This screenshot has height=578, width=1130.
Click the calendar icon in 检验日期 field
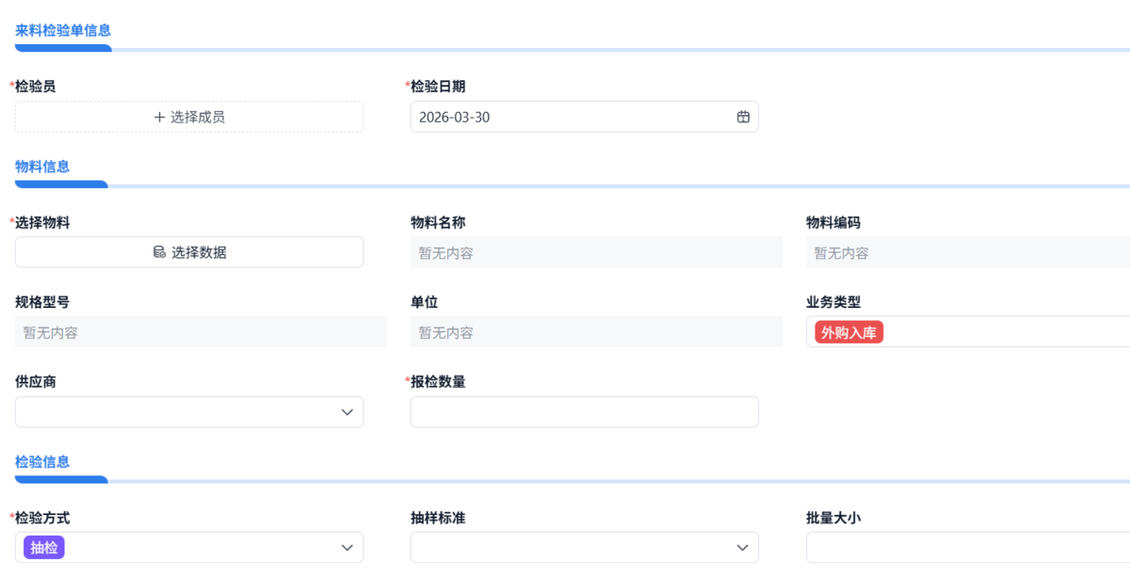(743, 117)
